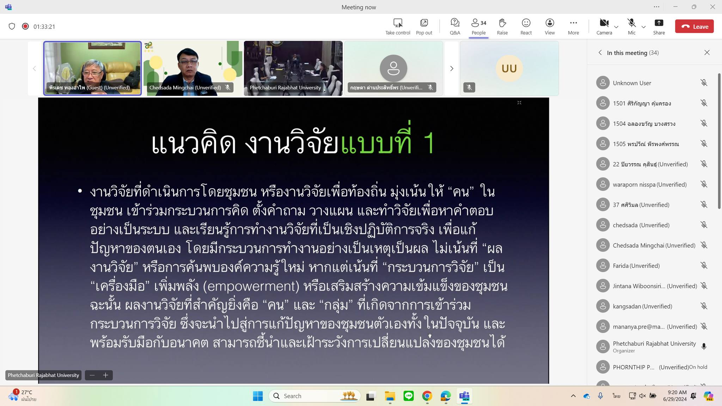
Task: Expand mic device options arrow
Action: 643,27
